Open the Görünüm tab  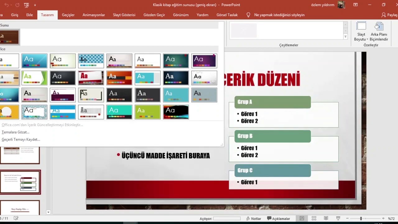[x=181, y=15]
